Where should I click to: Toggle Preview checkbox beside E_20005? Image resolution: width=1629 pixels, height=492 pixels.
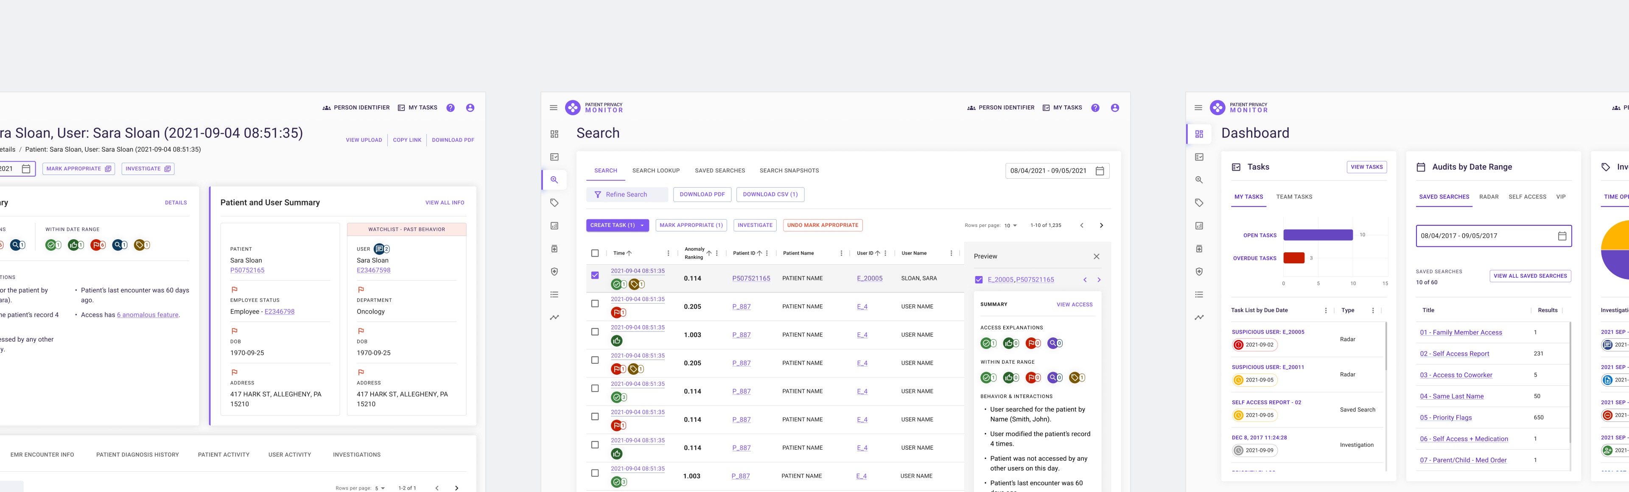[979, 280]
